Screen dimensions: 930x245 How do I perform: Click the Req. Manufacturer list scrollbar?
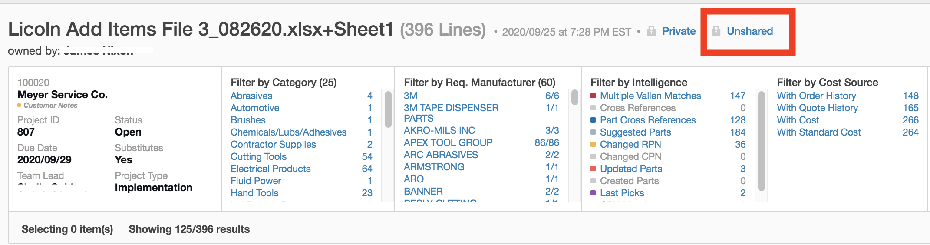pyautogui.click(x=575, y=97)
